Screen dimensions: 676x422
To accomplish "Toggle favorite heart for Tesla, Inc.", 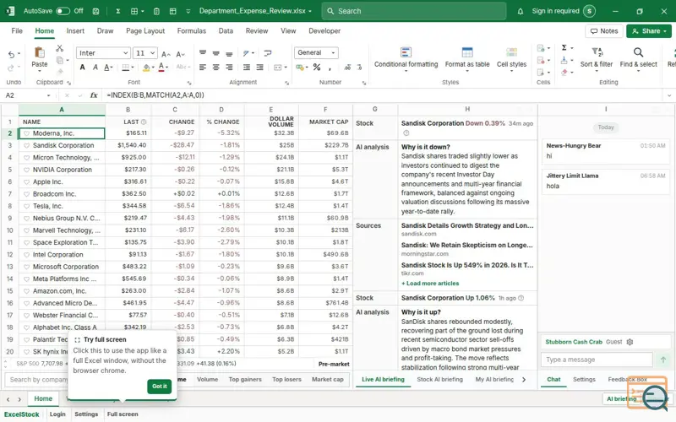I will tap(27, 206).
